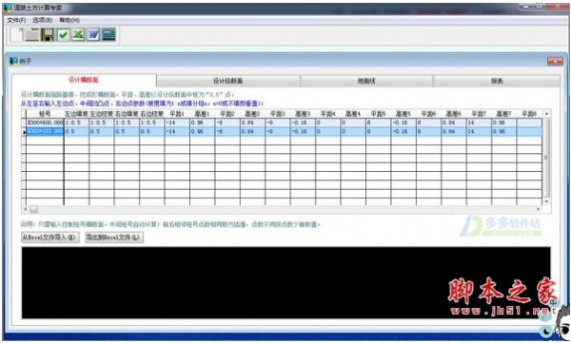This screenshot has height=343, width=571.
Task: Click the 高差7 column header
Action: [x=504, y=114]
